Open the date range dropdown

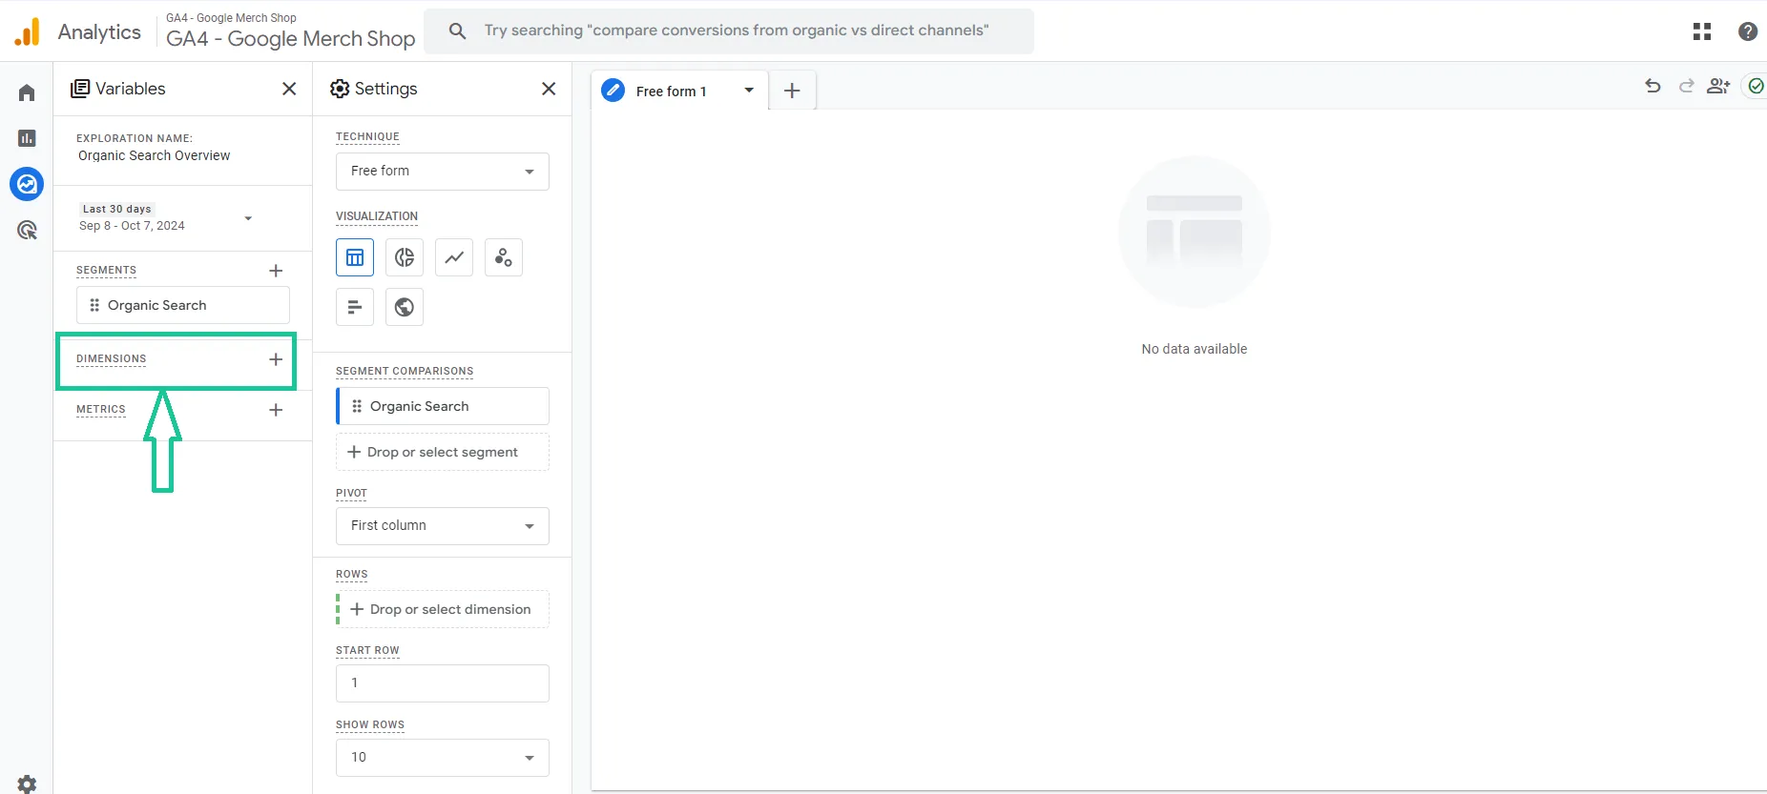click(x=167, y=218)
